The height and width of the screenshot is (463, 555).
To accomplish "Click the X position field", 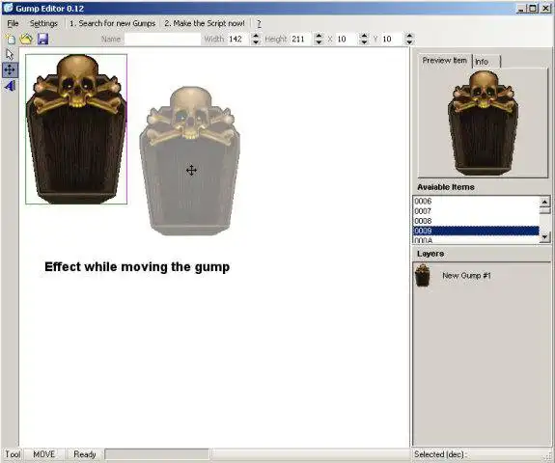I will coord(347,39).
